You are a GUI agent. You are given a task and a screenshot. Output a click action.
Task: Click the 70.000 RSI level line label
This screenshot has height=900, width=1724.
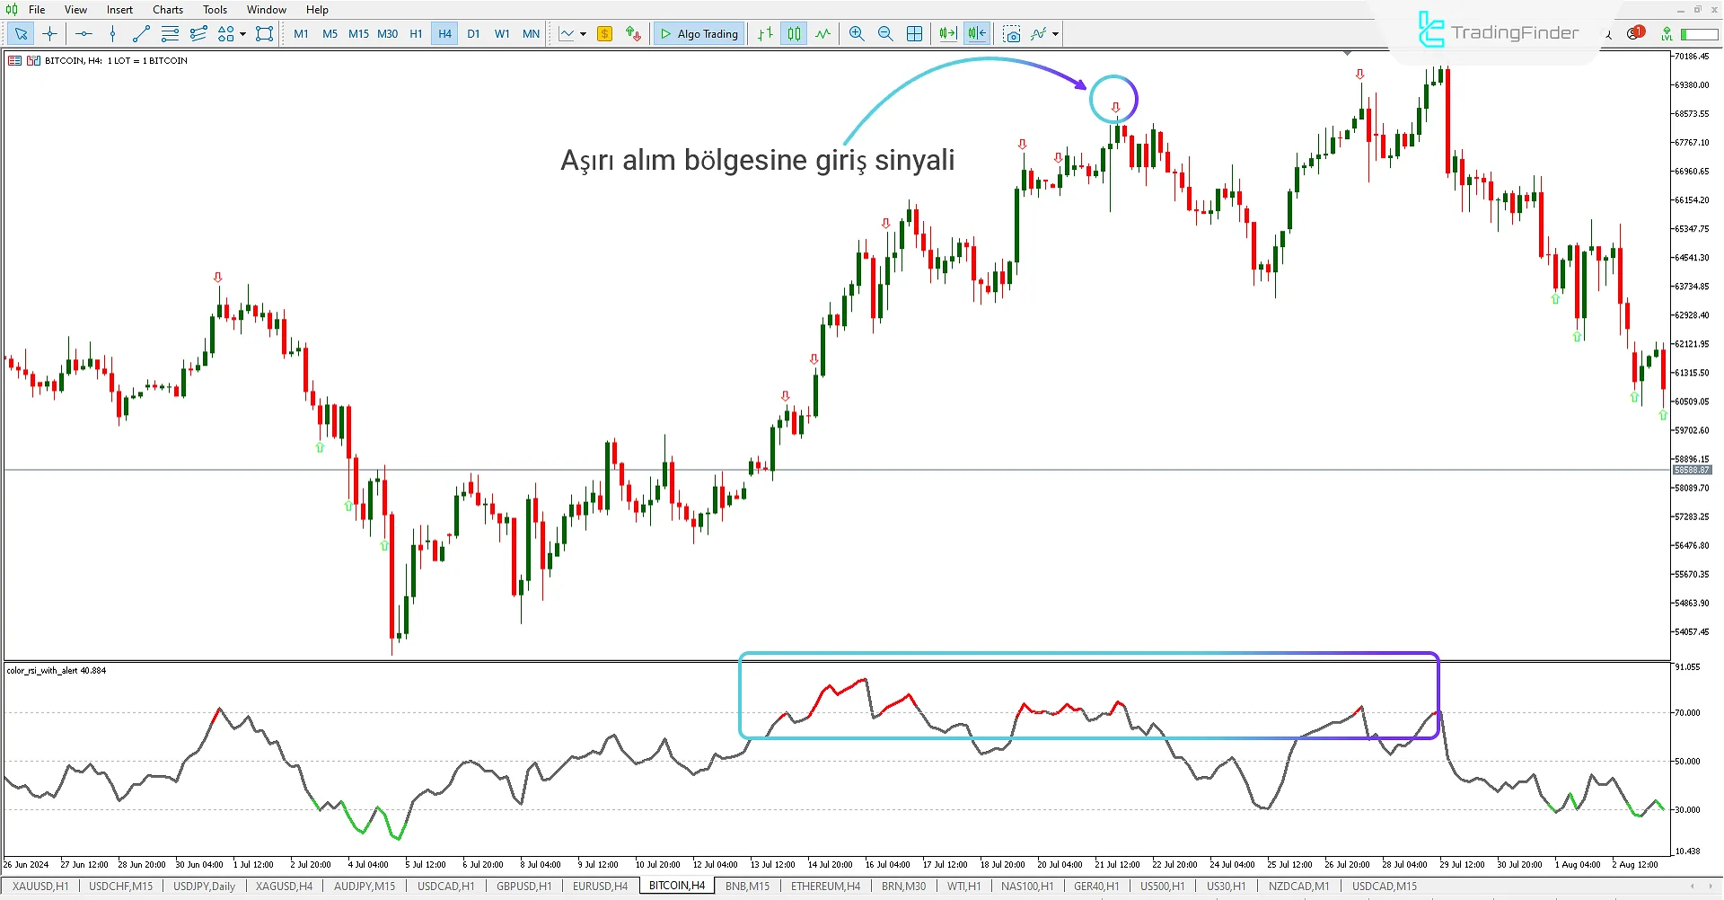point(1687,713)
